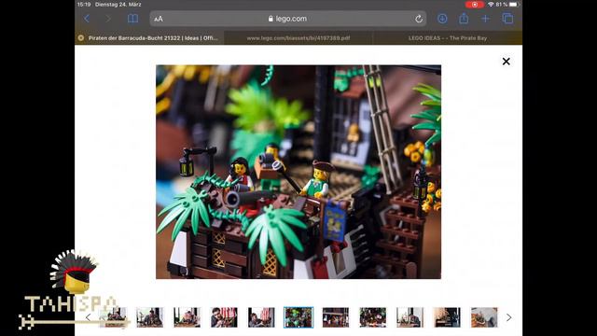Show previous thumbnails with left chevron
Viewport: 597px width, 336px height.
point(88,317)
